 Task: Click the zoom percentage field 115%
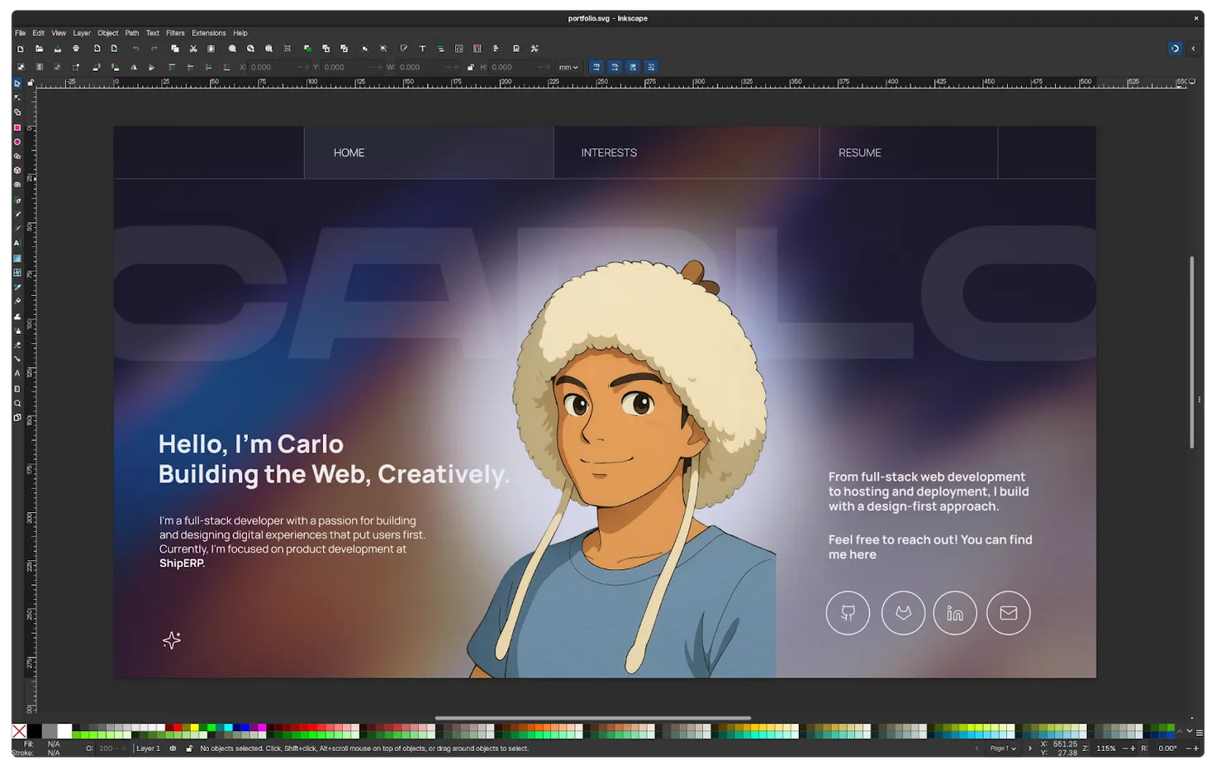click(x=1106, y=749)
